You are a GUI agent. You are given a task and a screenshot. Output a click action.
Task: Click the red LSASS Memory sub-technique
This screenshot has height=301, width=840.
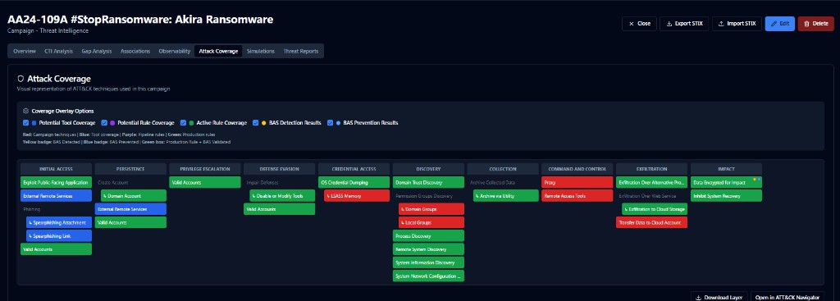point(357,196)
